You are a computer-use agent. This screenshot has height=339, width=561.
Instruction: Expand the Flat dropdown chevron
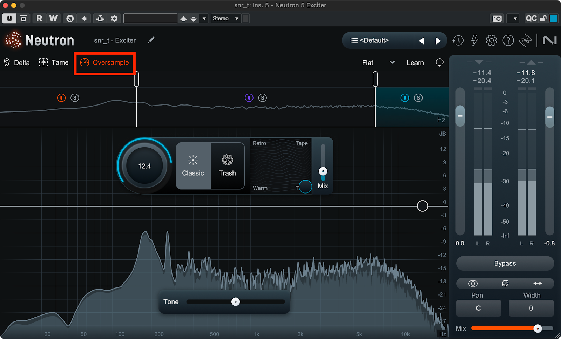tap(392, 62)
